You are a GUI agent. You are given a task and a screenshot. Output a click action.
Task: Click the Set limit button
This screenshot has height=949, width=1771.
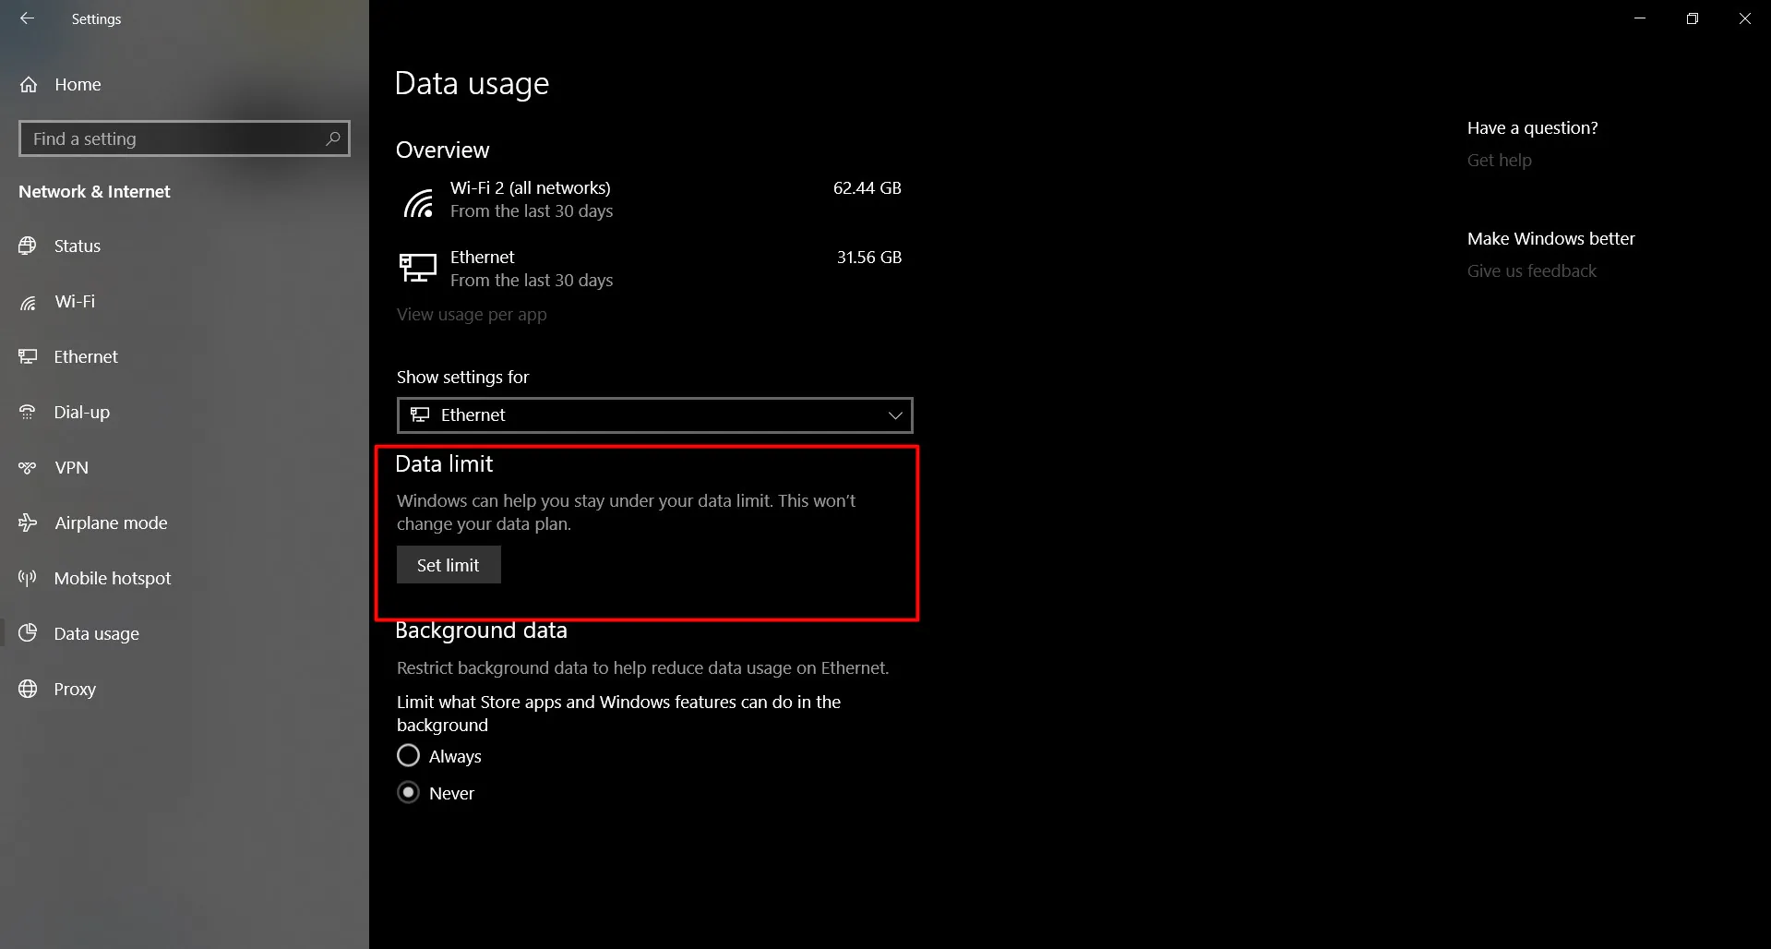point(449,565)
